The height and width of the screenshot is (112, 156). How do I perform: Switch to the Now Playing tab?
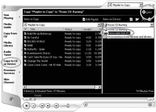[9, 16]
